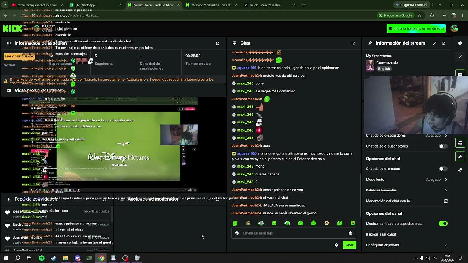The width and height of the screenshot is (468, 263).
Task: Go back with the browser back arrow
Action: pos(5,15)
